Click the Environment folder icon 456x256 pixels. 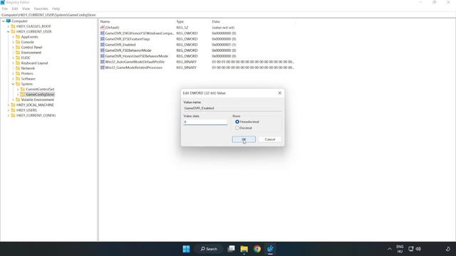[18, 53]
